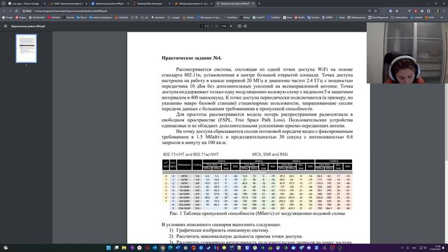This screenshot has height=252, width=448.
Task: Click the table title '802.11n/HT and 802.11ac/VHT'
Action: 191,154
